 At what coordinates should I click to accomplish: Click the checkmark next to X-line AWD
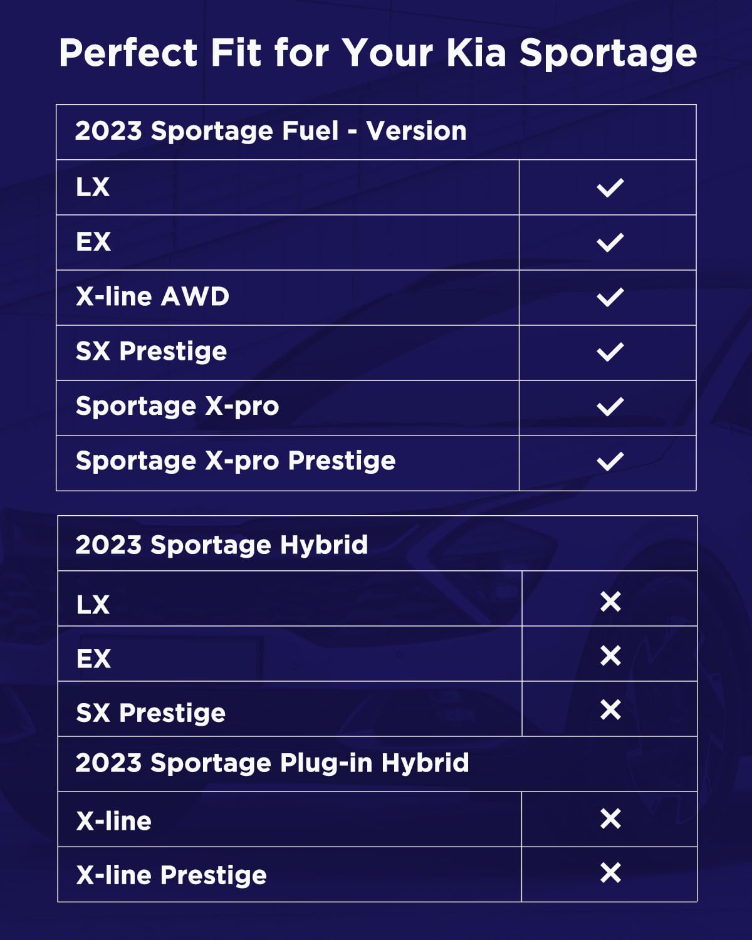[610, 297]
